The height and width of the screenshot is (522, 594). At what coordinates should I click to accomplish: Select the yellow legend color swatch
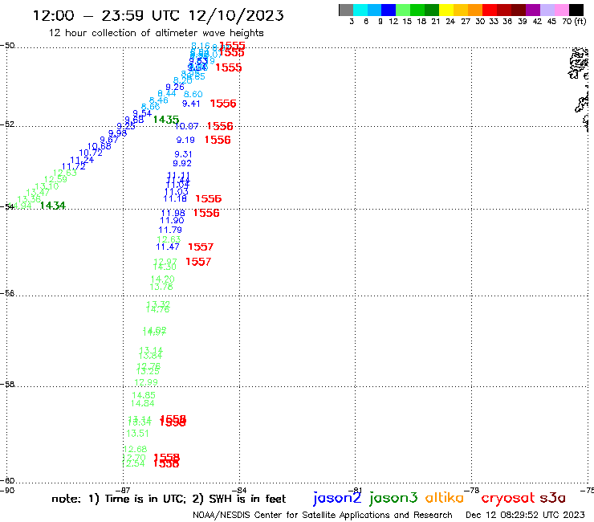coord(446,10)
